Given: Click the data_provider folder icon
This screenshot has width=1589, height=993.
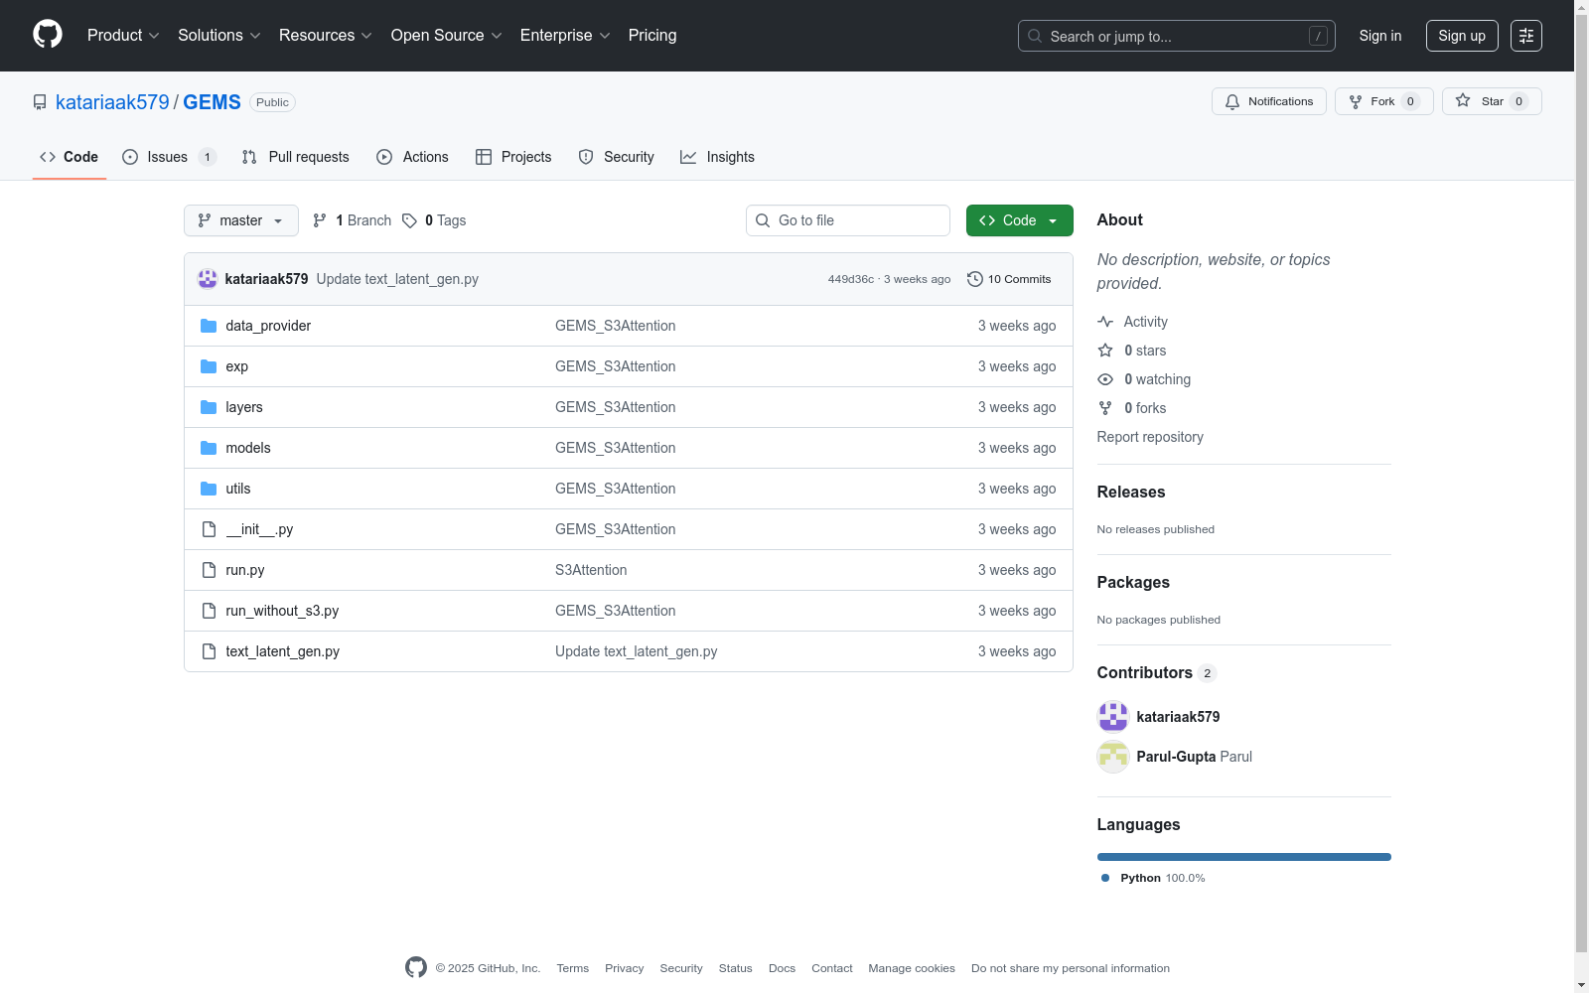Looking at the screenshot, I should coord(209,326).
